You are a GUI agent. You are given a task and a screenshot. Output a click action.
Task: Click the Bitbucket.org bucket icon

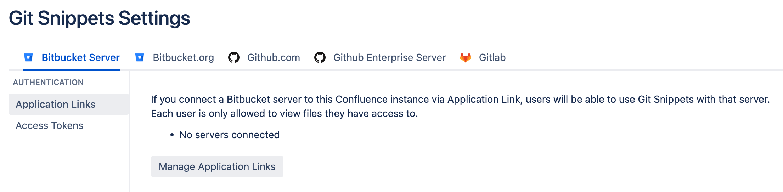tap(140, 57)
